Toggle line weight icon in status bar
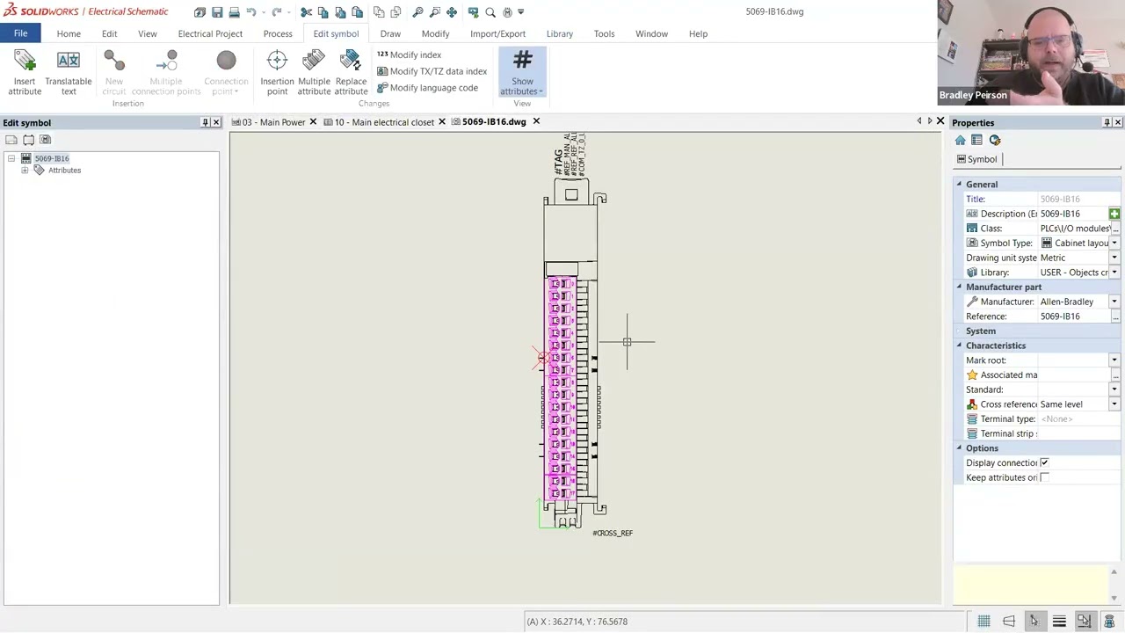 [1059, 622]
